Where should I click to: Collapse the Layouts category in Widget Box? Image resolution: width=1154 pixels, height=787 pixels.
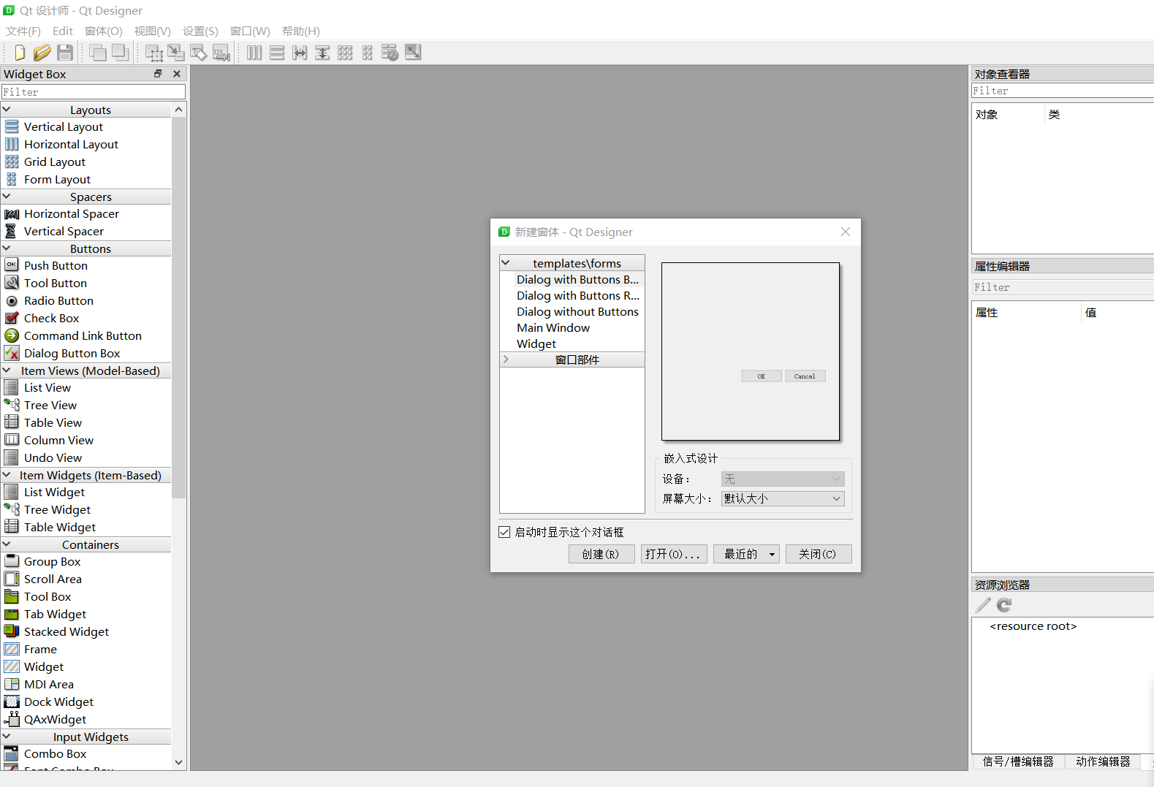(x=7, y=109)
